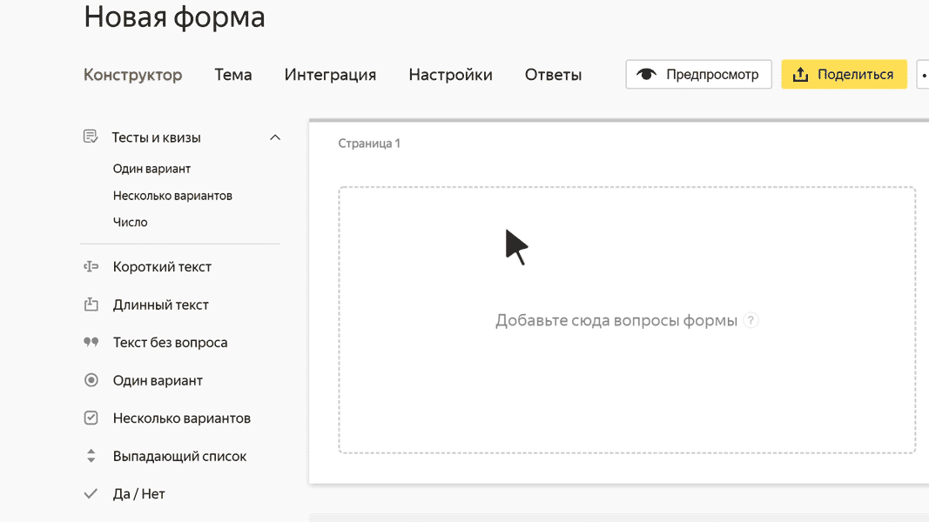The width and height of the screenshot is (929, 522).
Task: Choose Один вариант quiz type under Тесты
Action: [151, 170]
